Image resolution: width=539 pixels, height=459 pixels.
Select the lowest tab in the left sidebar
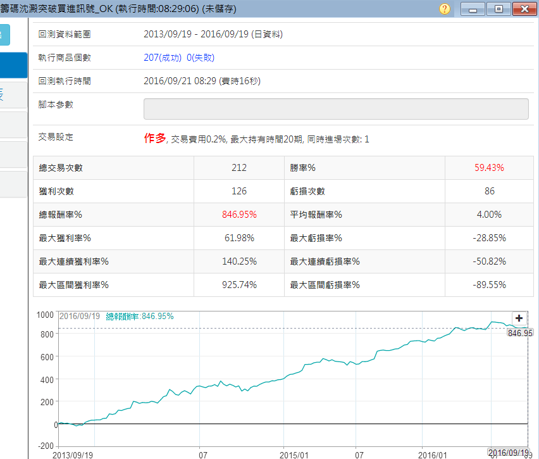tap(13, 184)
